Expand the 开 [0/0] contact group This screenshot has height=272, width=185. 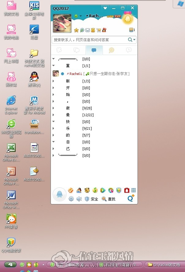pos(53,88)
